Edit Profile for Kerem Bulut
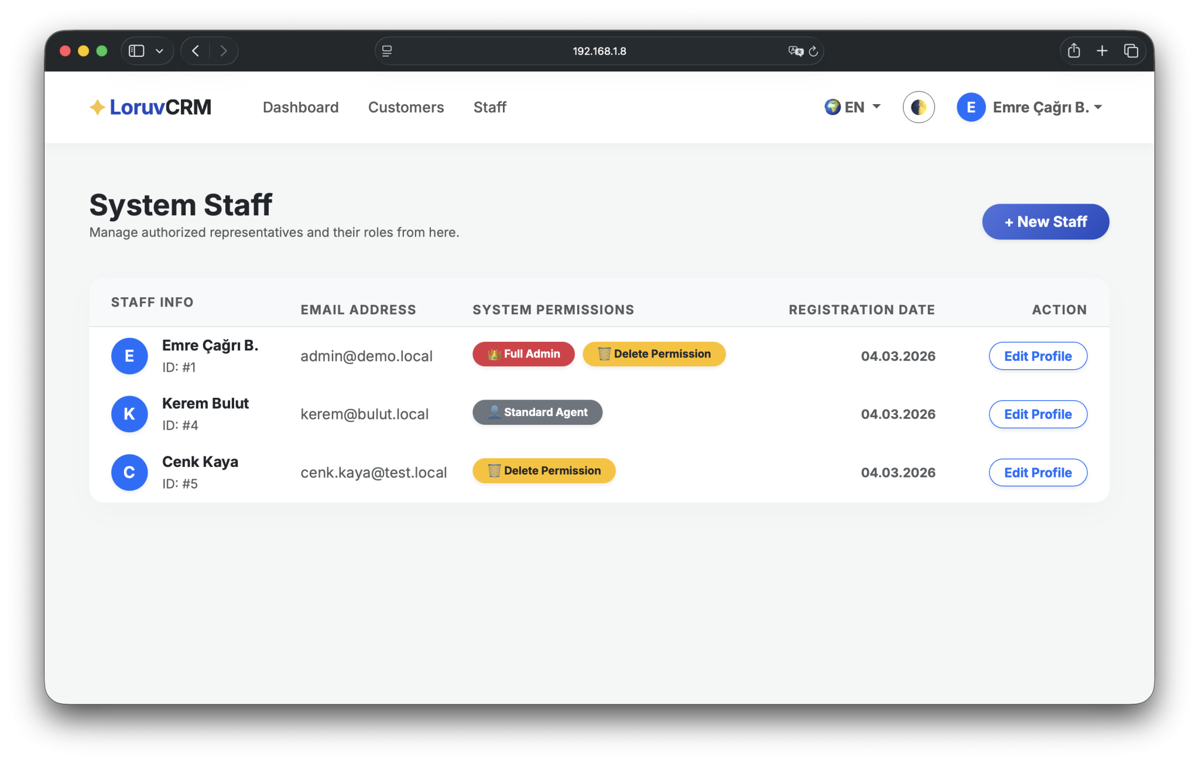Viewport: 1199px width, 763px height. pyautogui.click(x=1037, y=414)
